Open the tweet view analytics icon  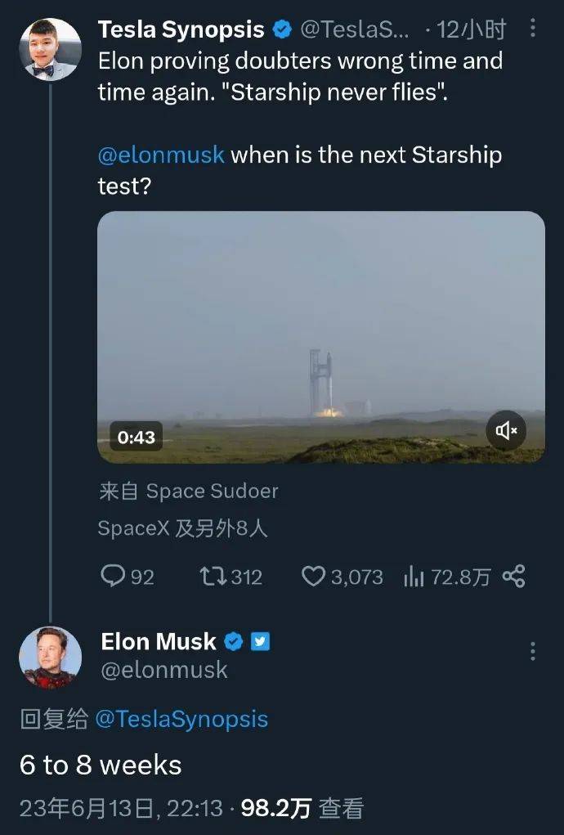click(x=414, y=577)
